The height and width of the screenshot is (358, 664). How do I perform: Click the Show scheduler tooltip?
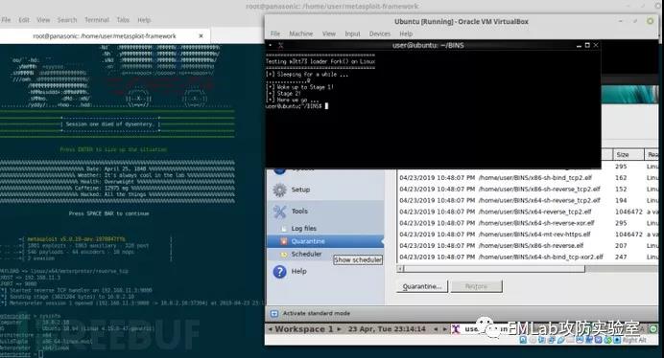click(x=358, y=260)
